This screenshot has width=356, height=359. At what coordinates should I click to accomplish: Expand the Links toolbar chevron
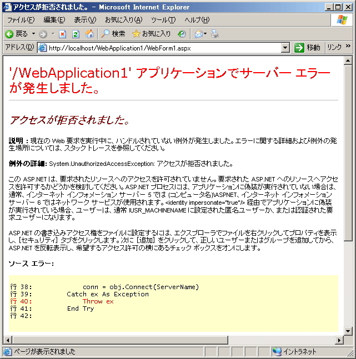(348, 46)
